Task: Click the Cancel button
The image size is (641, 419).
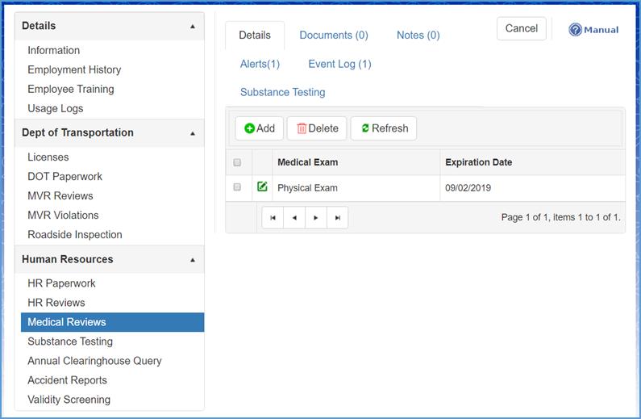Action: pos(521,28)
